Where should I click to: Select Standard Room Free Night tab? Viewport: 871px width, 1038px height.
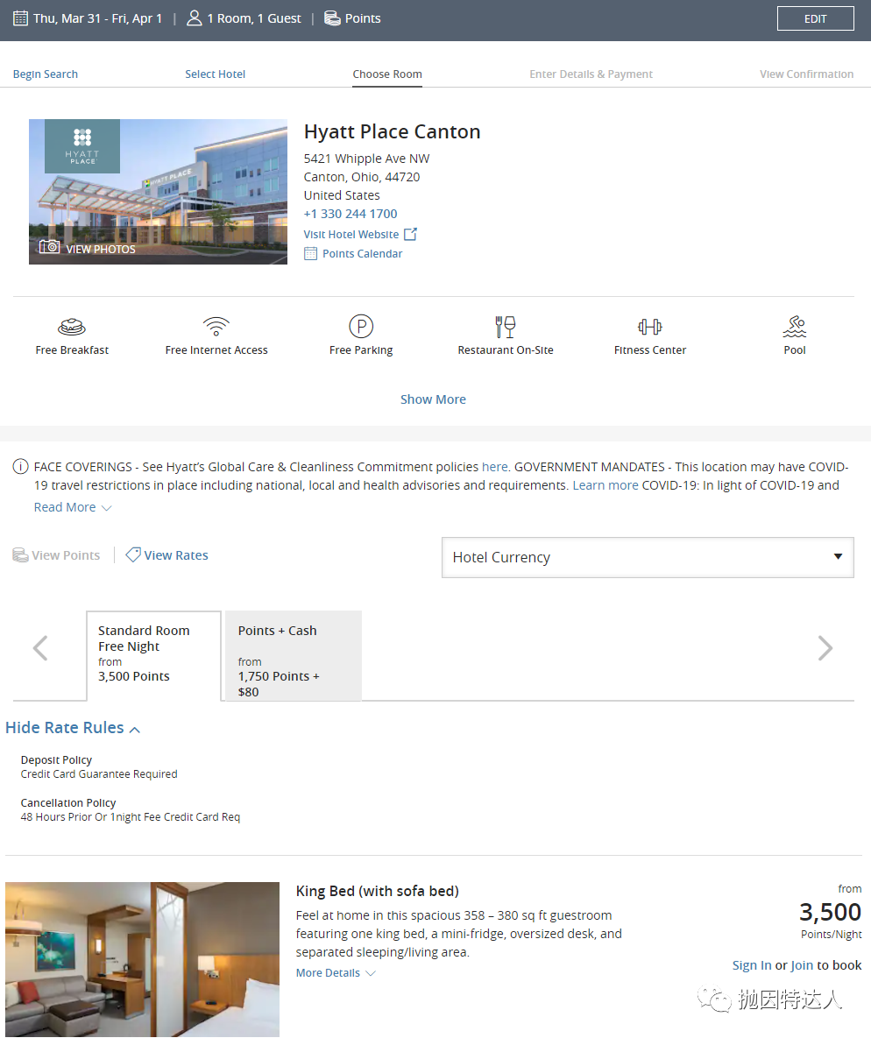(153, 655)
